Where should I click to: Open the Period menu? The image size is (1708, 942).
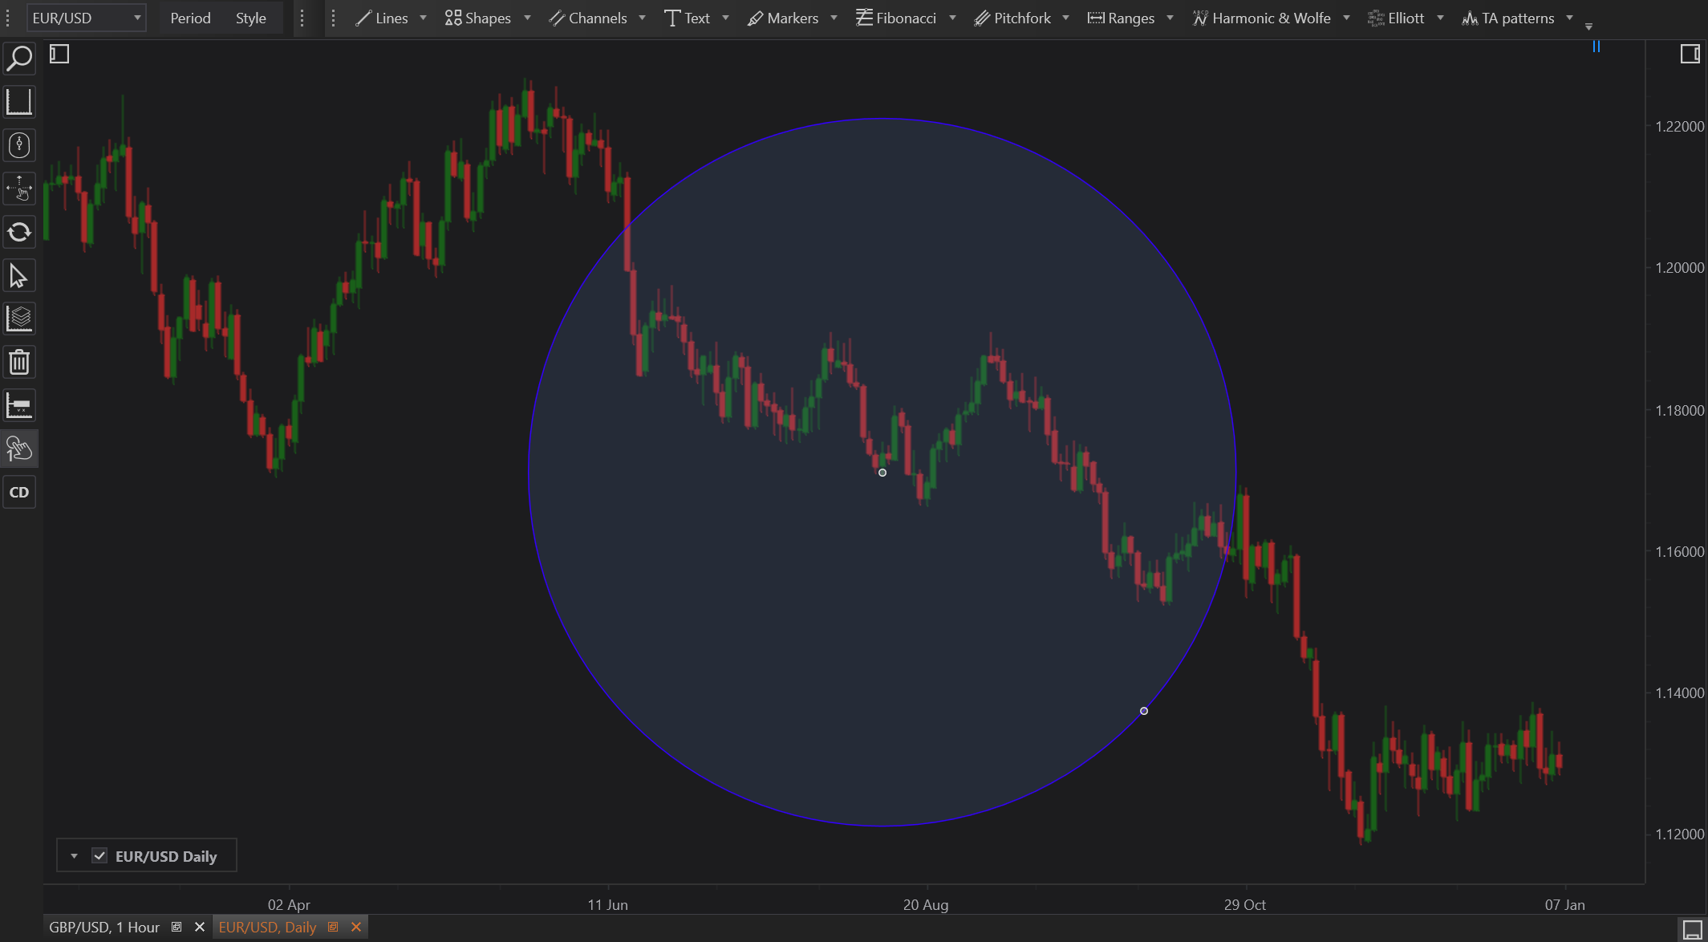tap(190, 18)
